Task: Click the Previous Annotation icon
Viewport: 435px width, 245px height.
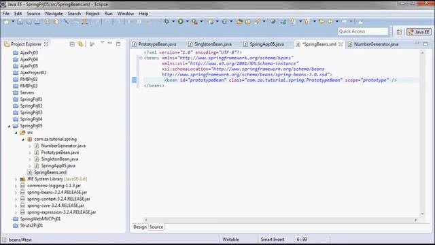Action: pyautogui.click(x=307, y=21)
